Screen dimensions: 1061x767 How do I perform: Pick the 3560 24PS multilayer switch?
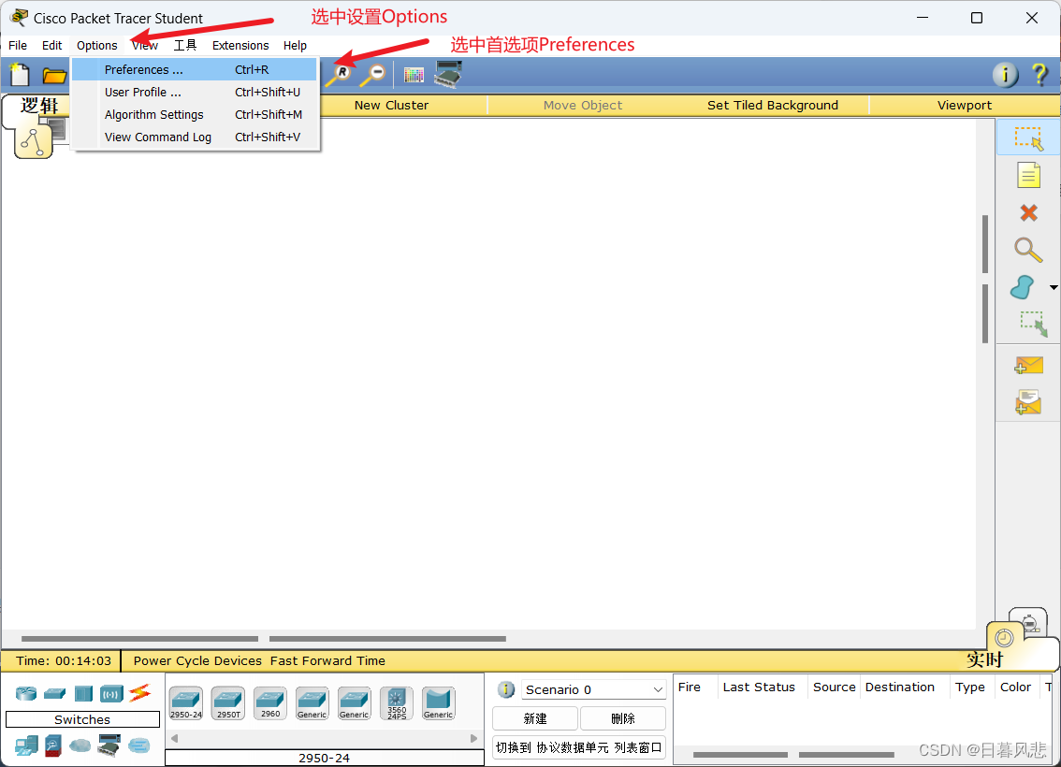(397, 703)
